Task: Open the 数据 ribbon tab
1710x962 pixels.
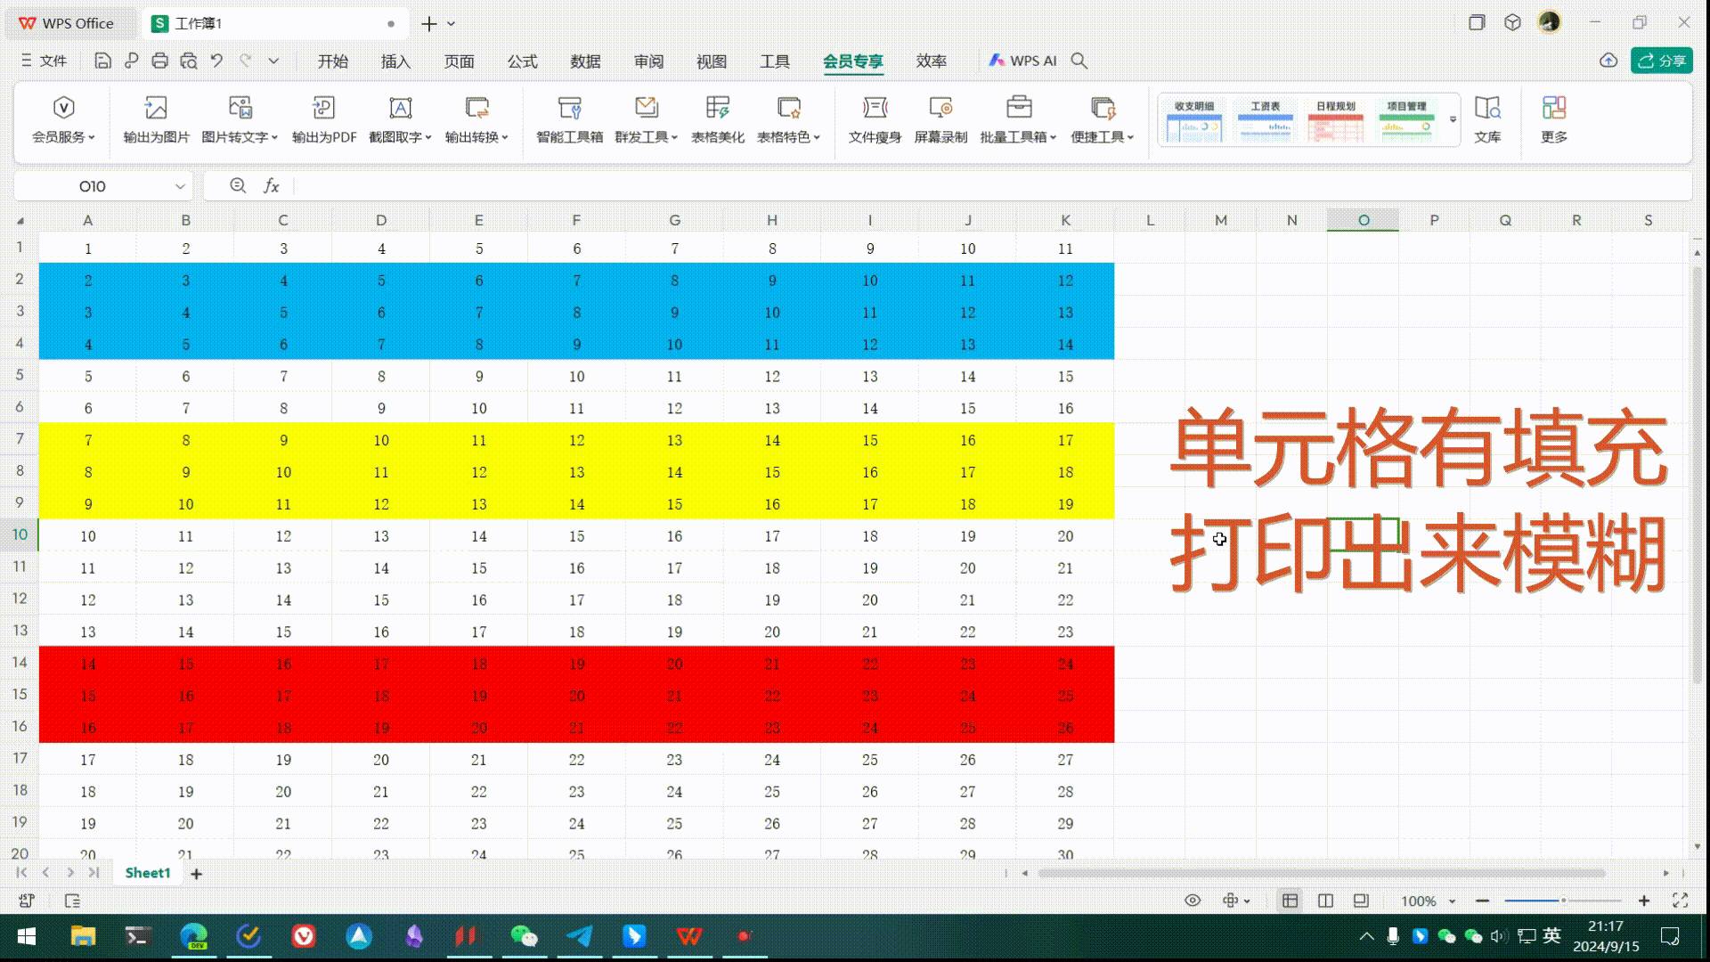Action: 585,61
